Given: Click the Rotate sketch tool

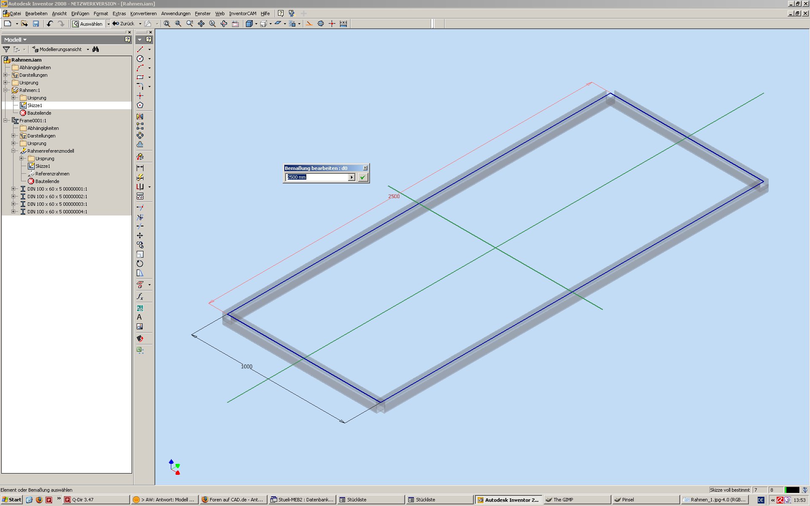Looking at the screenshot, I should click(140, 264).
